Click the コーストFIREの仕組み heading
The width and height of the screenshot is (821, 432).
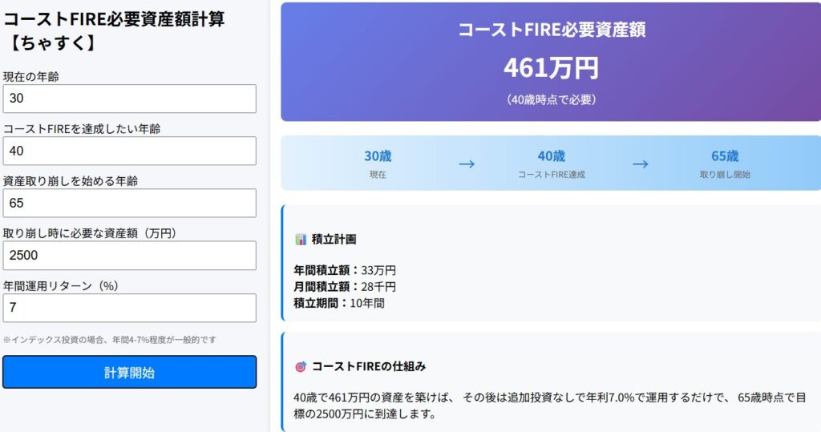pyautogui.click(x=369, y=366)
